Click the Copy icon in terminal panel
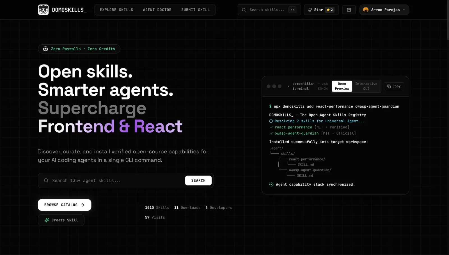Viewport: 449px width, 255px height. pos(389,86)
